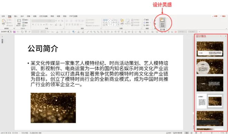Click the Convert to SmartArt button
Viewport: 228px width, 134px height.
coord(93,26)
